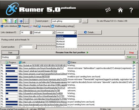This screenshot has width=139, height=110.
Task: Sort by the Status column header
Action: (x=100, y=62)
